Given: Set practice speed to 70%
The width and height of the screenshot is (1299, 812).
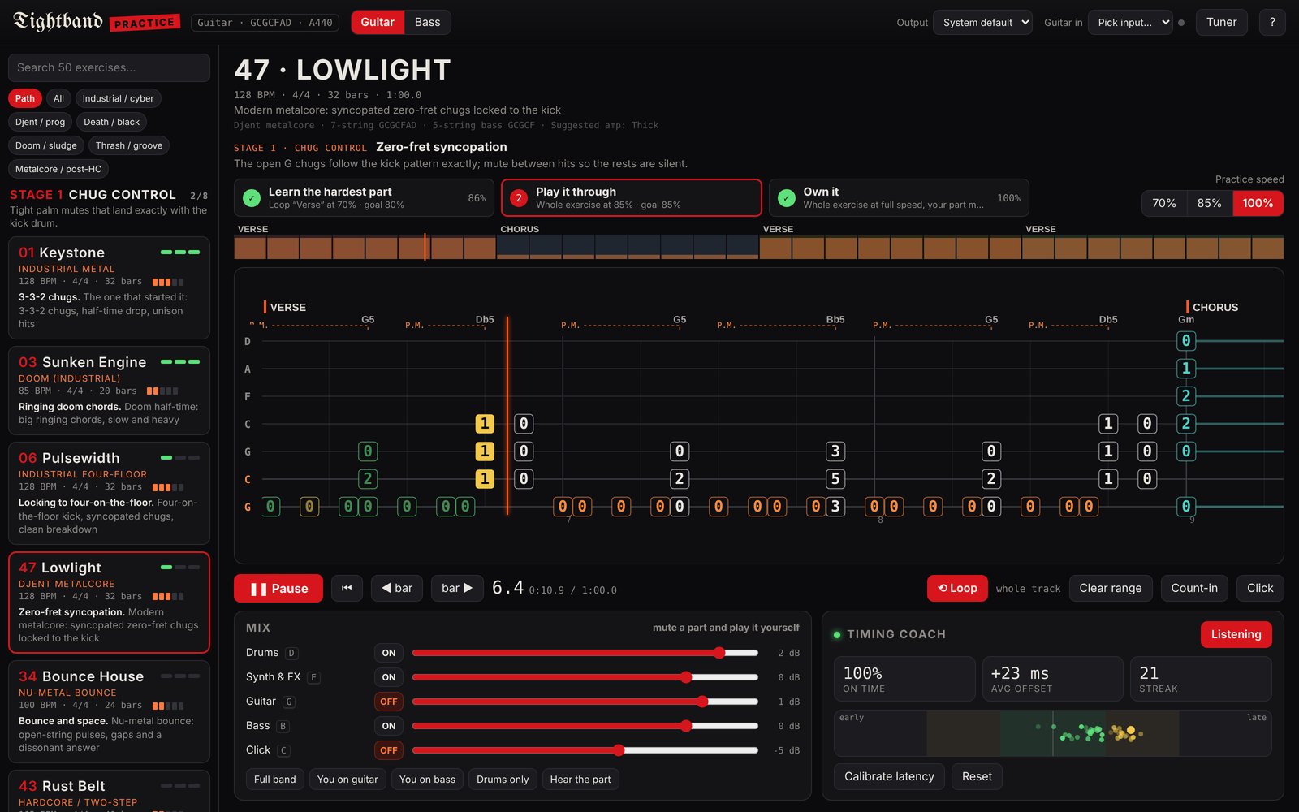Looking at the screenshot, I should click(x=1164, y=203).
